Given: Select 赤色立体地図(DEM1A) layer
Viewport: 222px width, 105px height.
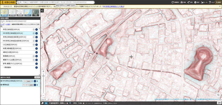Looking at the screenshot, I should click(x=19, y=30).
